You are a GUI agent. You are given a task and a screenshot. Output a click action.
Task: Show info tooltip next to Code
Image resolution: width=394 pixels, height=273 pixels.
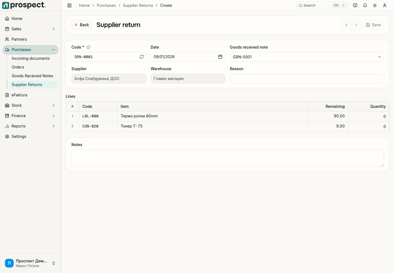click(x=88, y=47)
